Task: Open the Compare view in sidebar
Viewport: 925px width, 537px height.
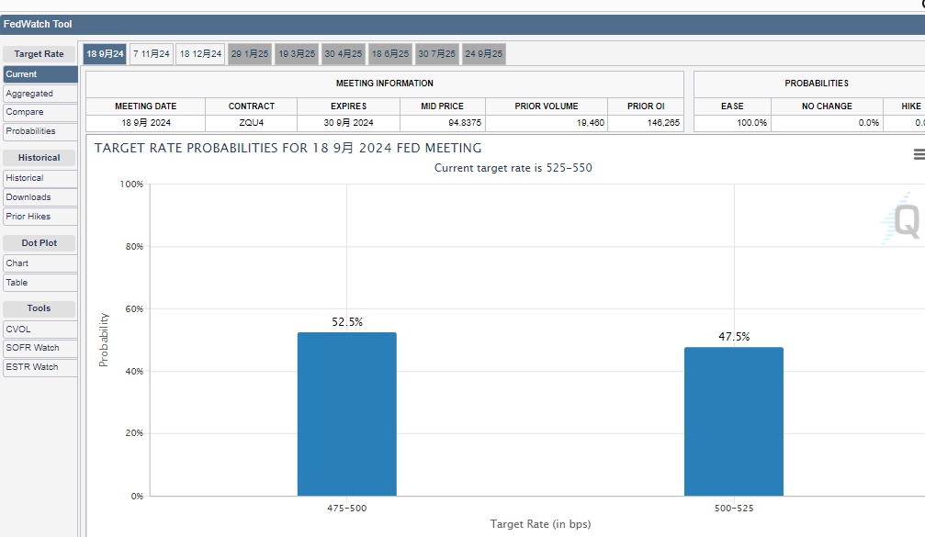Action: click(39, 112)
